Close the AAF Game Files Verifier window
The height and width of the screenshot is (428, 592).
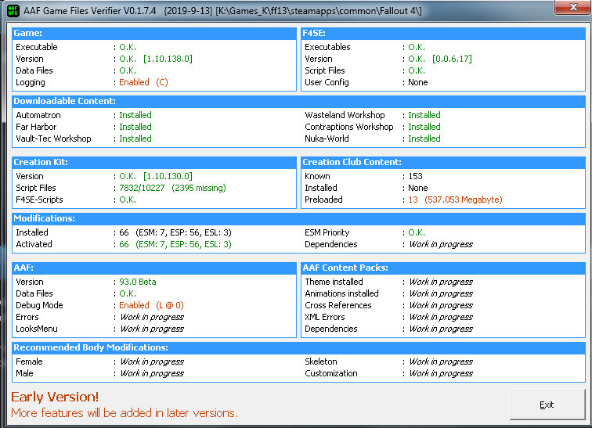(x=572, y=7)
